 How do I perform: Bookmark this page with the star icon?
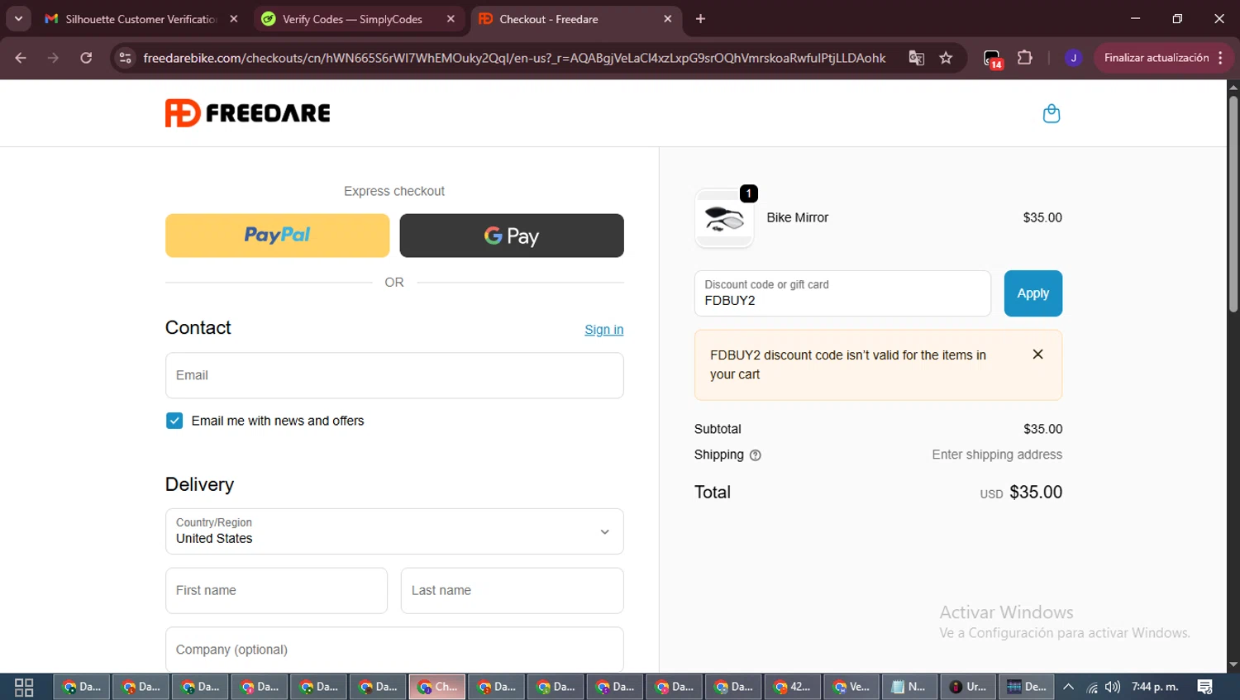tap(946, 58)
